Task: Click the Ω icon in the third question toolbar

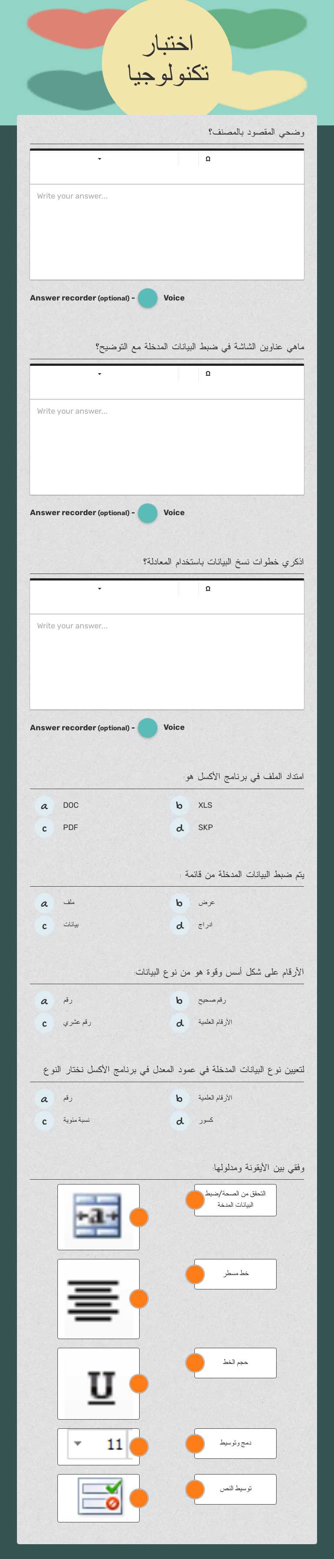Action: [x=208, y=589]
